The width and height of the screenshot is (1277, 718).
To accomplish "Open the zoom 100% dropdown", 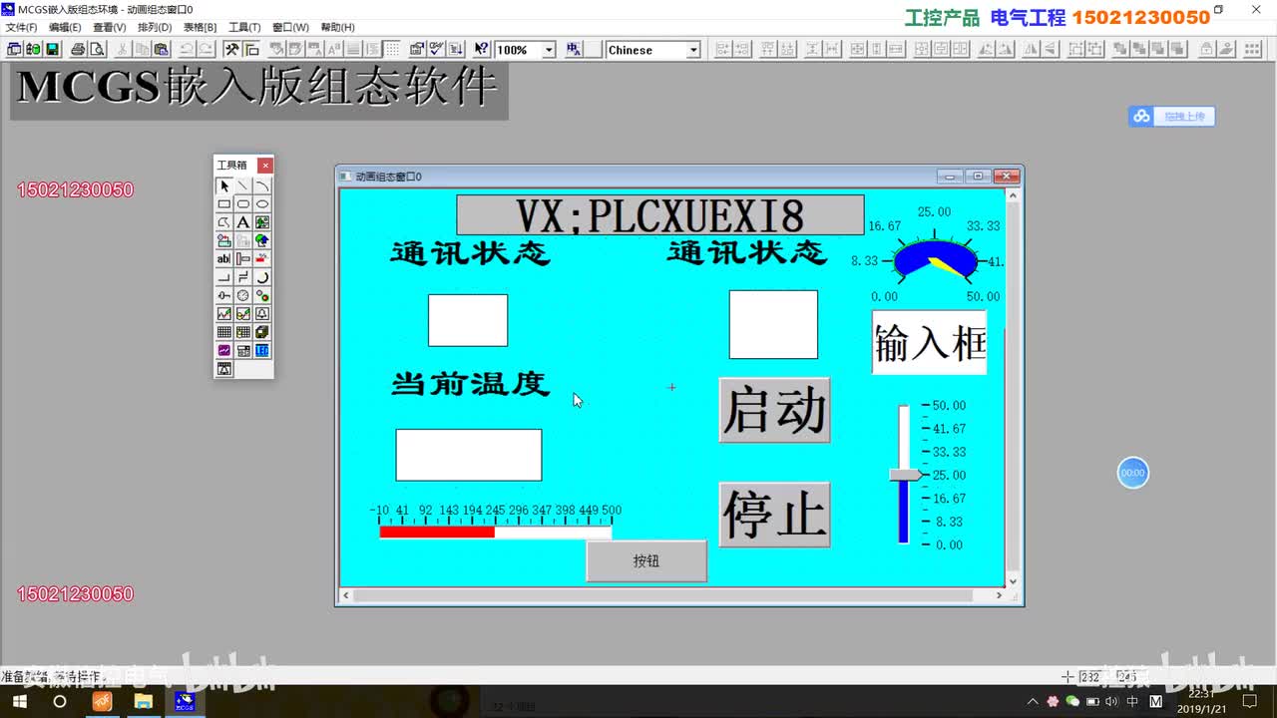I will pyautogui.click(x=549, y=50).
